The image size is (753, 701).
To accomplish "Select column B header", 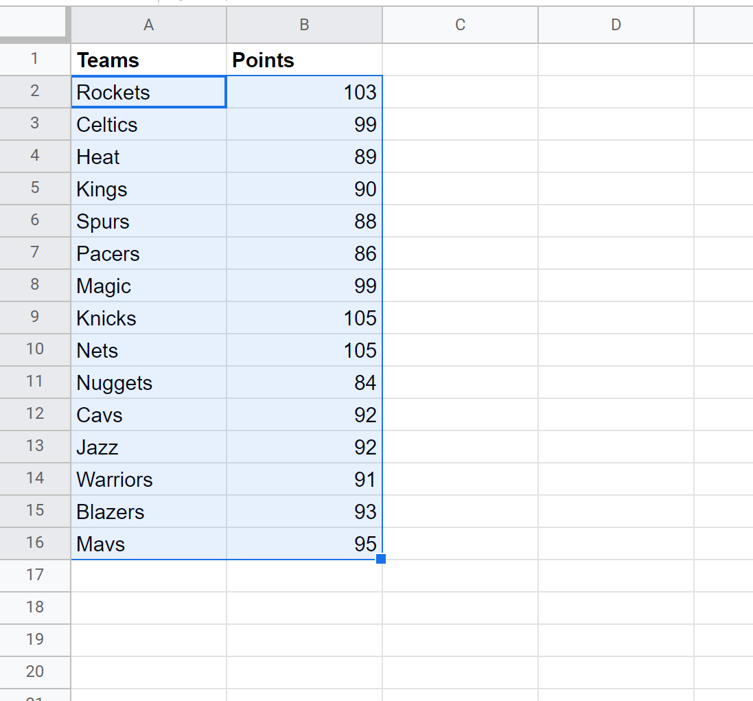I will (x=304, y=25).
